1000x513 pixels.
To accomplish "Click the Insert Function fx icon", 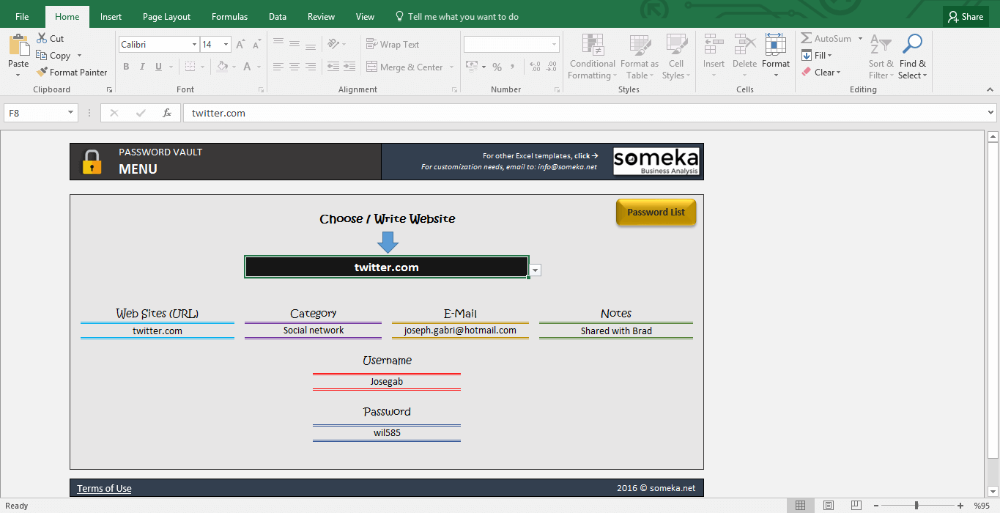I will 167,114.
